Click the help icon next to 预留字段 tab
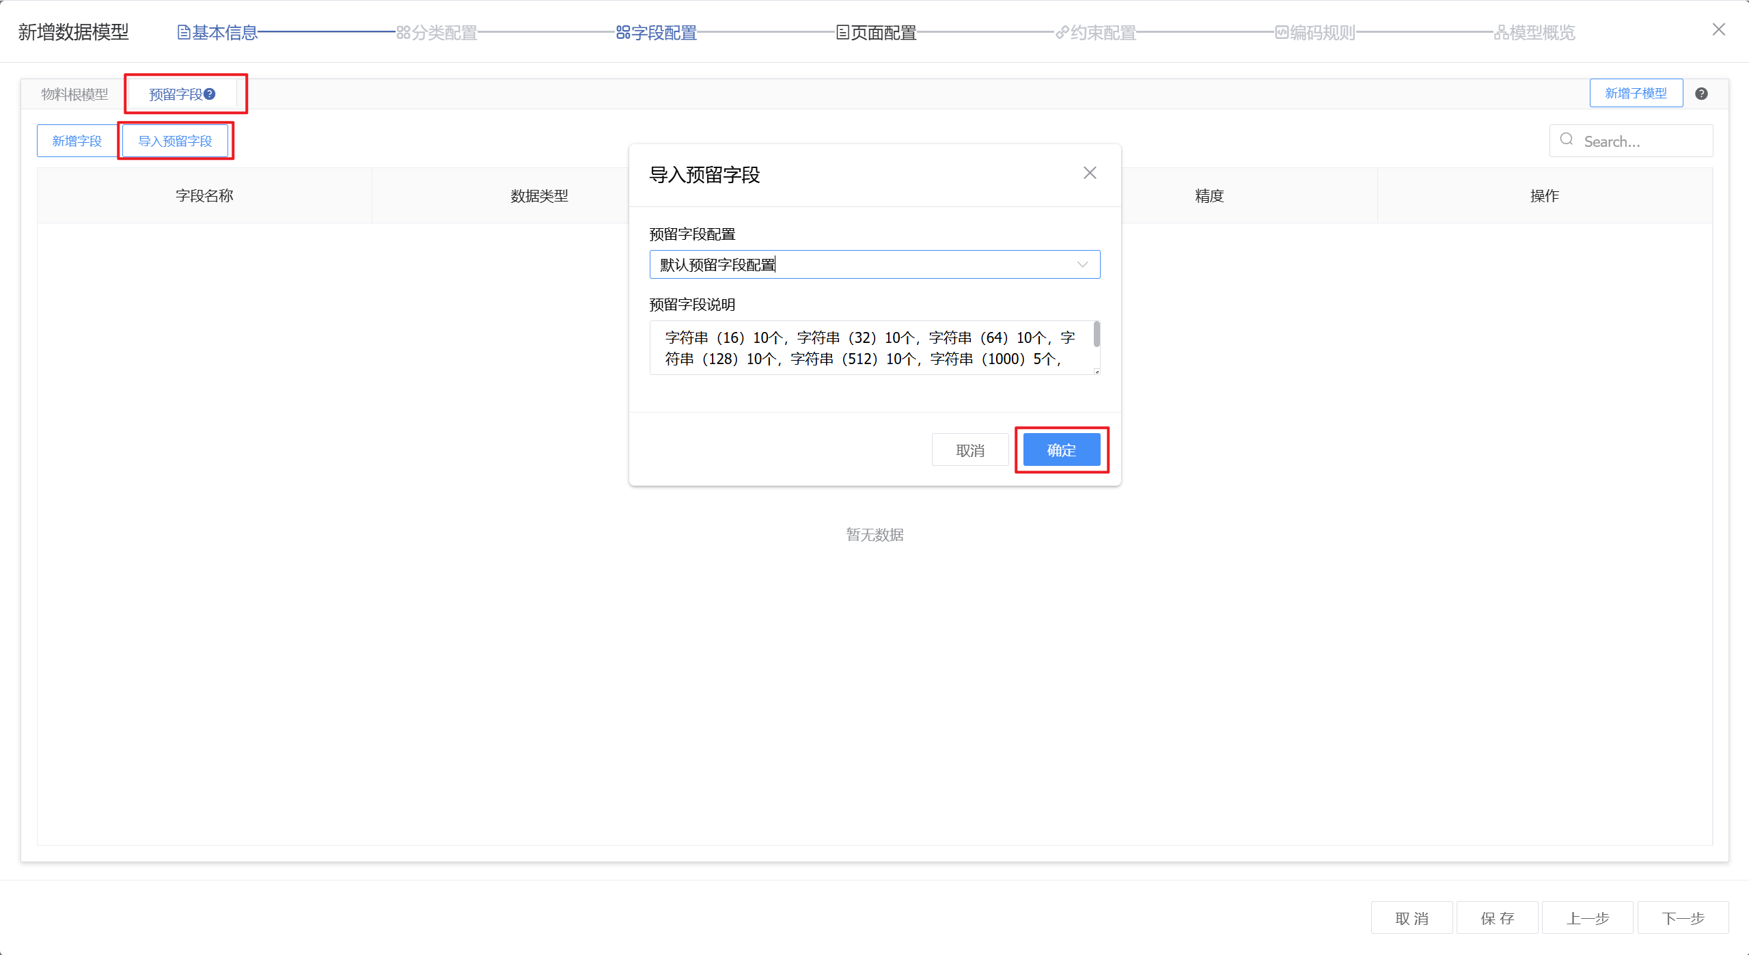 pos(210,94)
